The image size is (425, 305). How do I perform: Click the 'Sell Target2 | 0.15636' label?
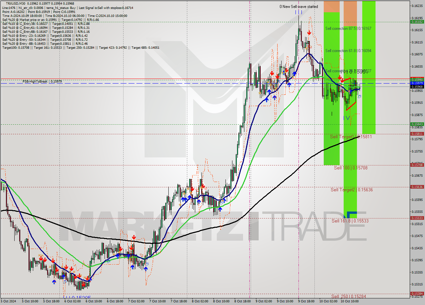coord(352,190)
